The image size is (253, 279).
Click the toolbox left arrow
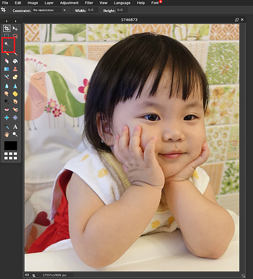(x=6, y=21)
